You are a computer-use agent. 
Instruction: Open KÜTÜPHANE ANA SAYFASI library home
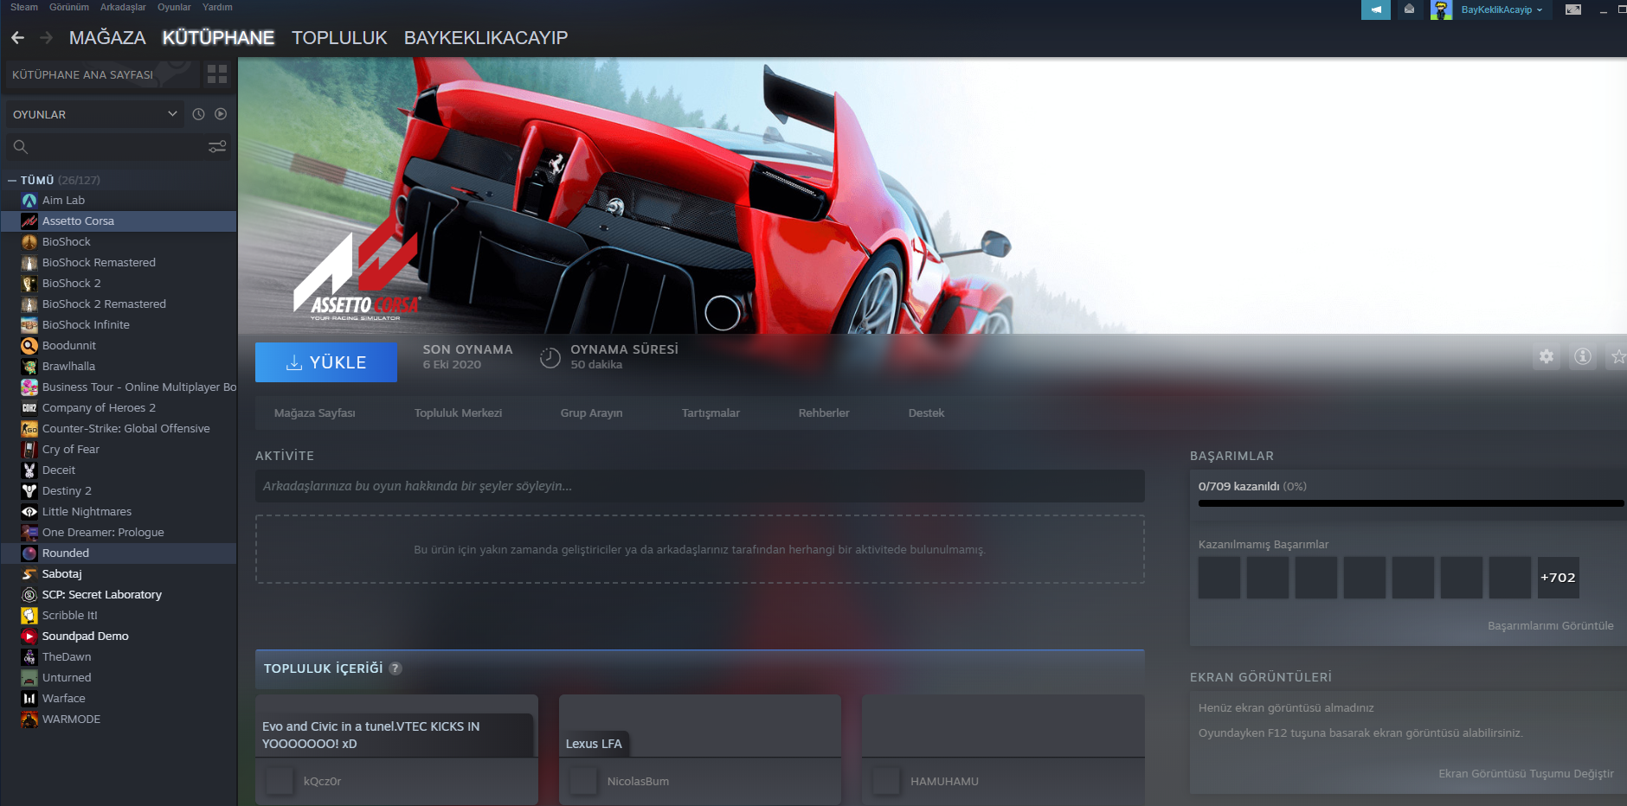(x=101, y=74)
